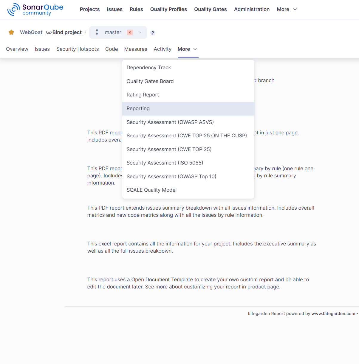Toggle the WebGoat favorite star icon
This screenshot has height=364, width=359.
pos(11,32)
